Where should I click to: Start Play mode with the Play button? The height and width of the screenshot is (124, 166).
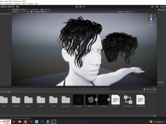click(x=77, y=7)
